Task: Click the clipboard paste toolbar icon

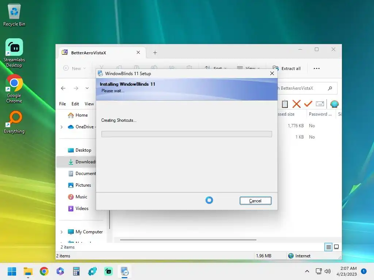Action: [x=285, y=104]
